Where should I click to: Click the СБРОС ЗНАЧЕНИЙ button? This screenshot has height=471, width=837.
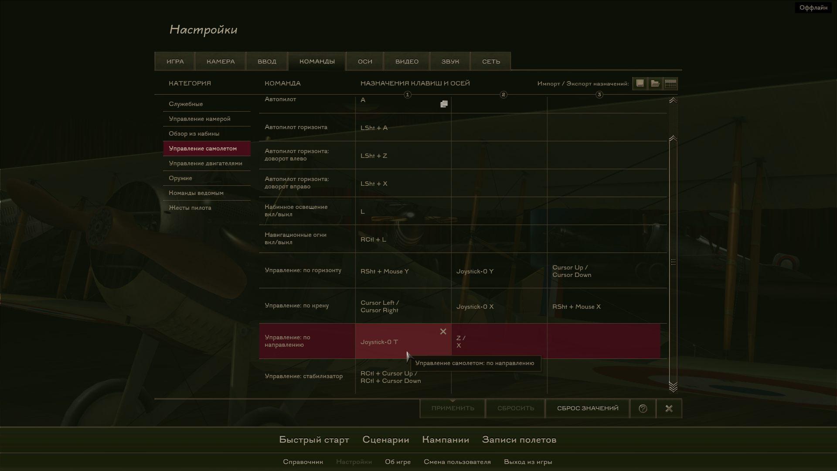point(588,408)
